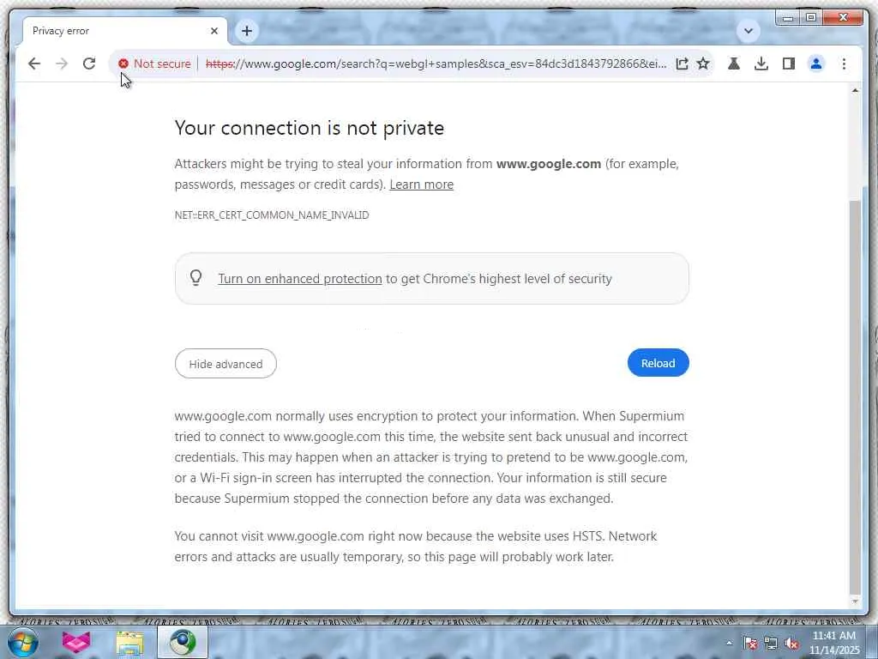Bookmark this page with star icon
Viewport: 878px width, 659px height.
703,63
